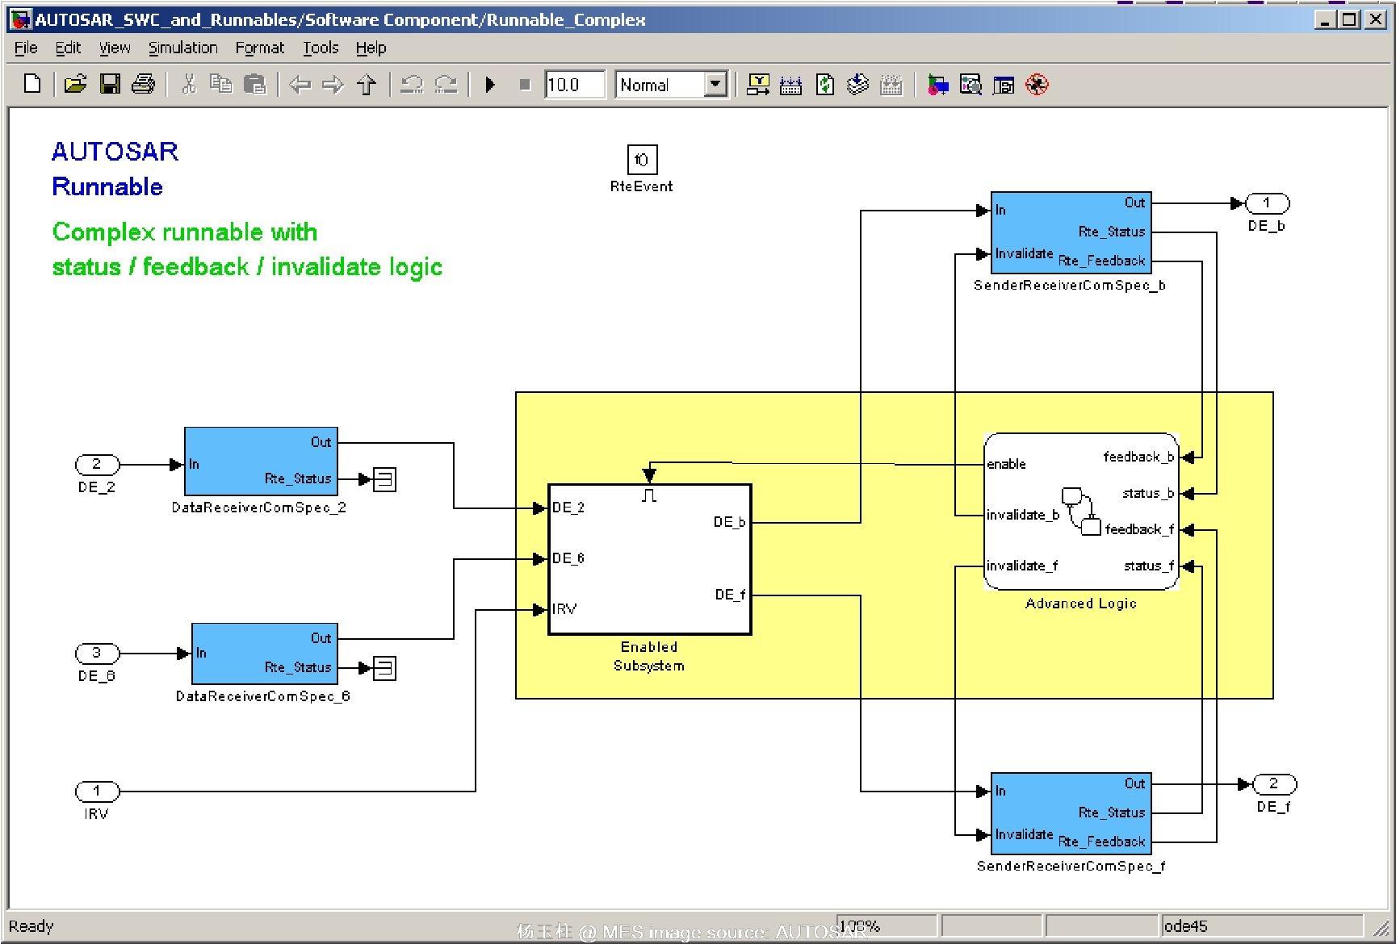Click the Undo icon
Screen dimensions: 1396x944
click(412, 84)
